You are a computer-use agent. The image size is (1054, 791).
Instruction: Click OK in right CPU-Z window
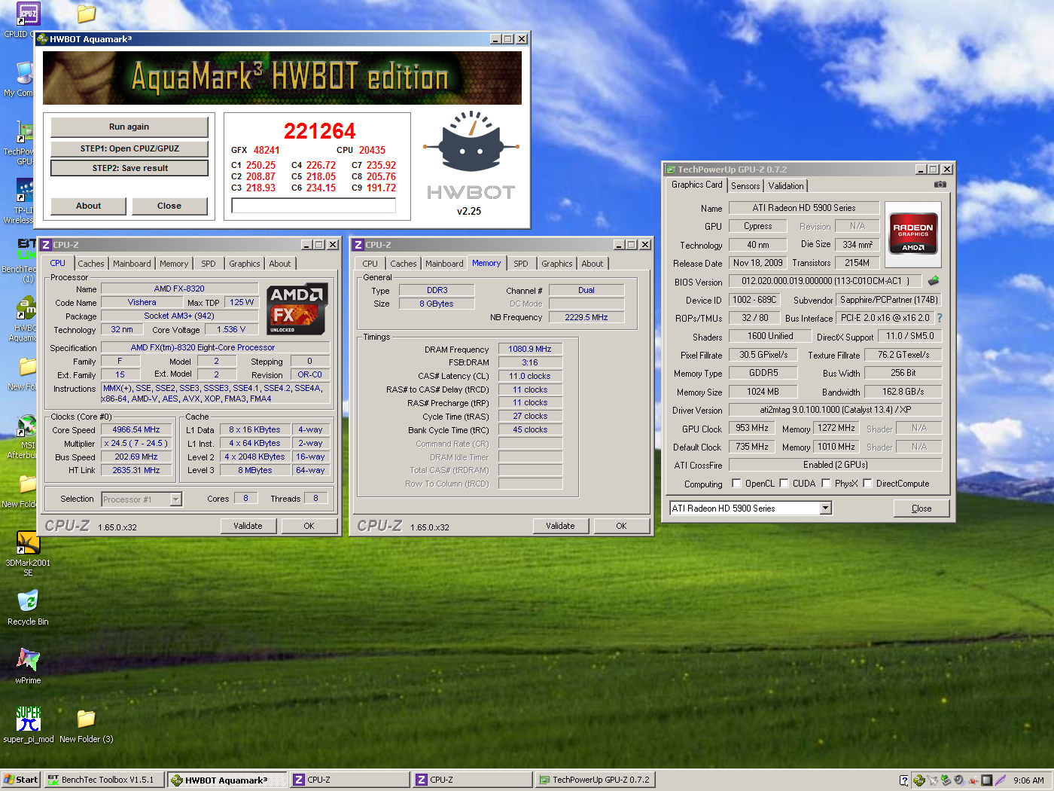tap(621, 526)
